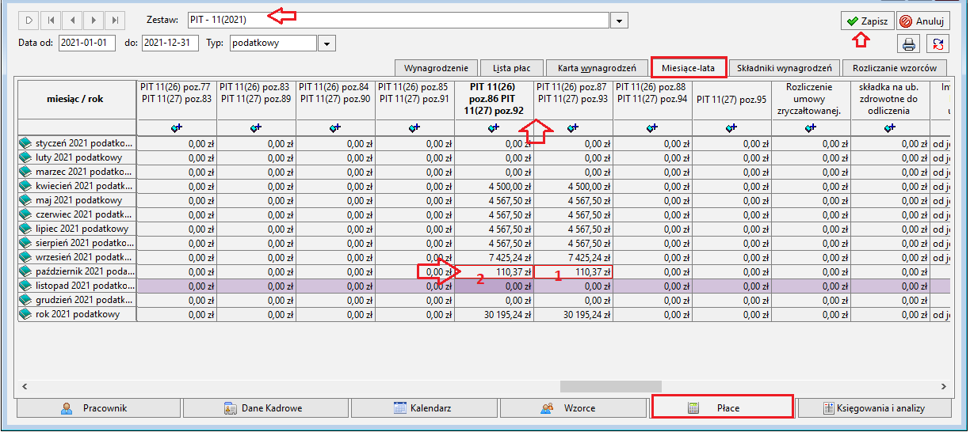The image size is (970, 432).
Task: Open the Karta wynagrodzeń tab
Action: coord(597,68)
